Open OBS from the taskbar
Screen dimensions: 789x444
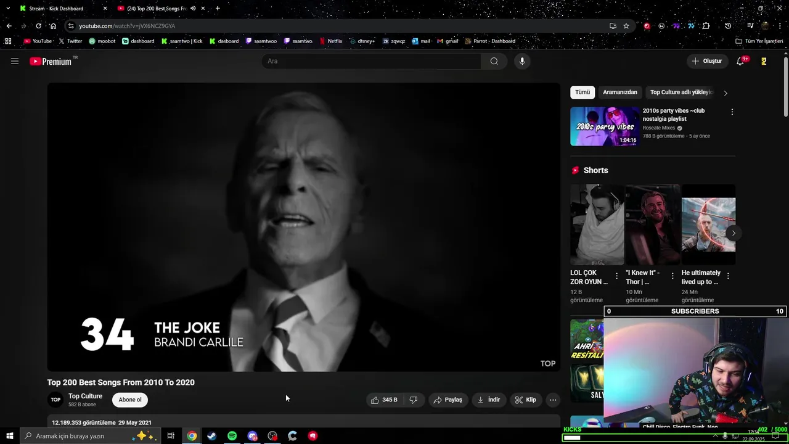(x=272, y=436)
